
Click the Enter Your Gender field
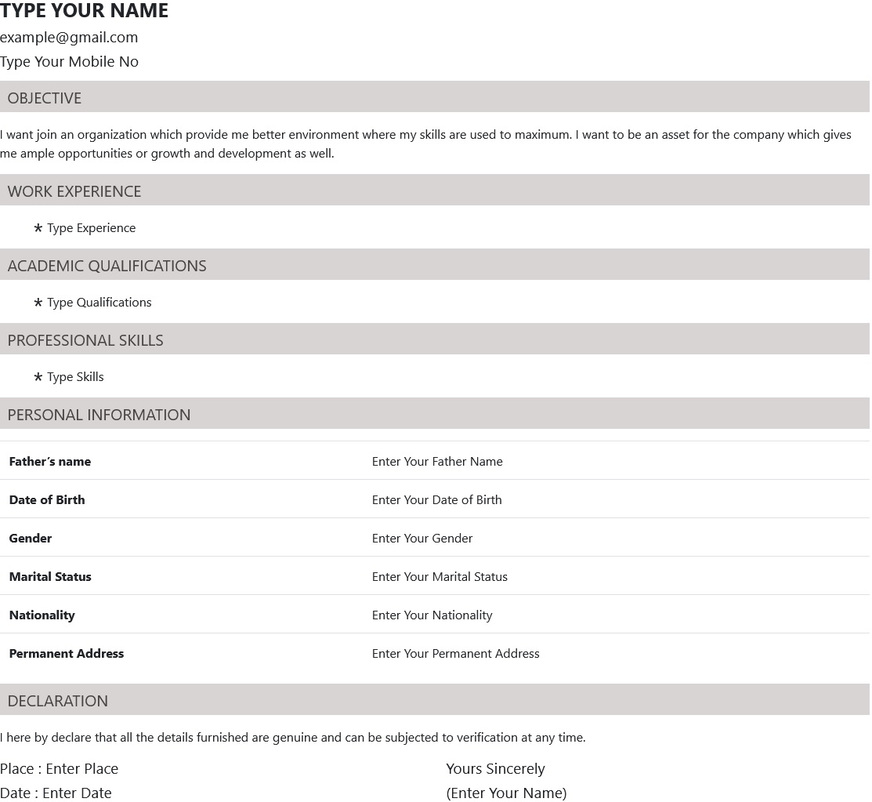tap(422, 538)
